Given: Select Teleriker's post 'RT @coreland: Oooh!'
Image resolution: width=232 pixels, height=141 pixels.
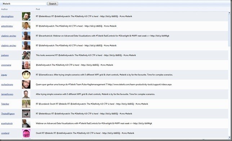Looking at the screenshot, I should click(x=92, y=104).
